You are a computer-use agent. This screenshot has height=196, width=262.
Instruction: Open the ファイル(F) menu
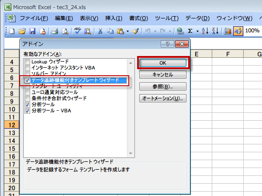tap(34, 18)
